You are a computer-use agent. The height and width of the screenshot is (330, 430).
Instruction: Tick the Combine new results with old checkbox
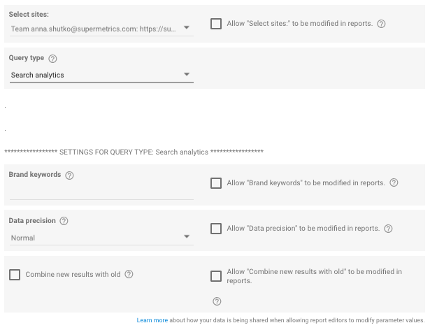click(15, 274)
